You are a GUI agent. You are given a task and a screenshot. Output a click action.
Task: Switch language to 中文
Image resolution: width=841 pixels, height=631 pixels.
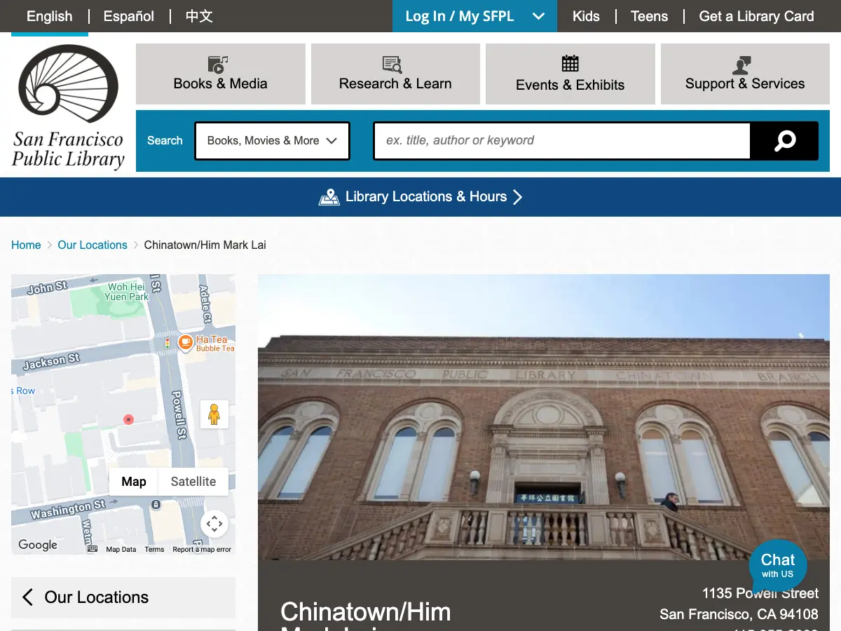pyautogui.click(x=199, y=16)
